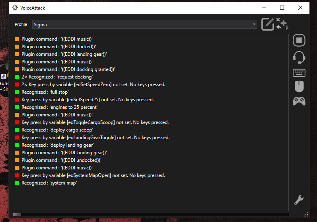
Task: Click the window resize grip in the corner
Action: point(306,215)
